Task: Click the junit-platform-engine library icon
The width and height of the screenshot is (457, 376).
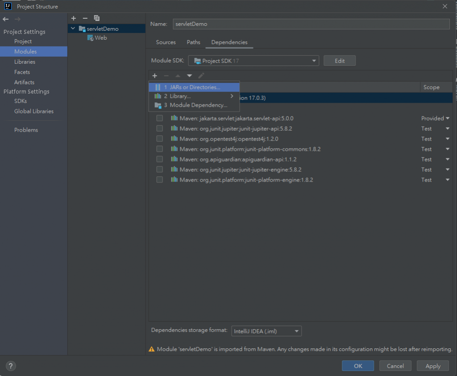Action: click(174, 179)
